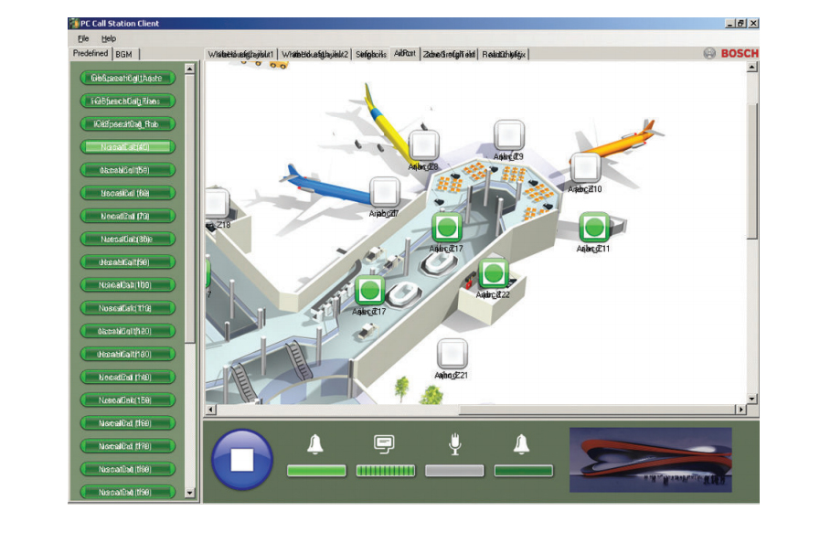Click the highlighted light-green predefined call button
The height and width of the screenshot is (554, 820).
[x=126, y=146]
